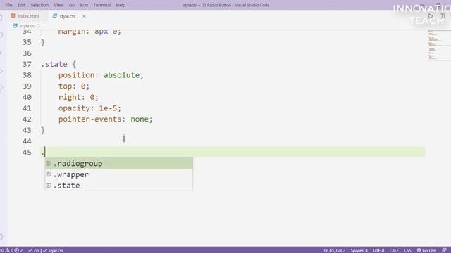Open the File menu
451x253 pixels.
pos(8,5)
